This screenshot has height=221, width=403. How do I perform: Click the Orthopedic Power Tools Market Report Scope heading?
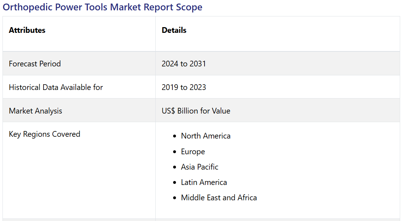(102, 7)
